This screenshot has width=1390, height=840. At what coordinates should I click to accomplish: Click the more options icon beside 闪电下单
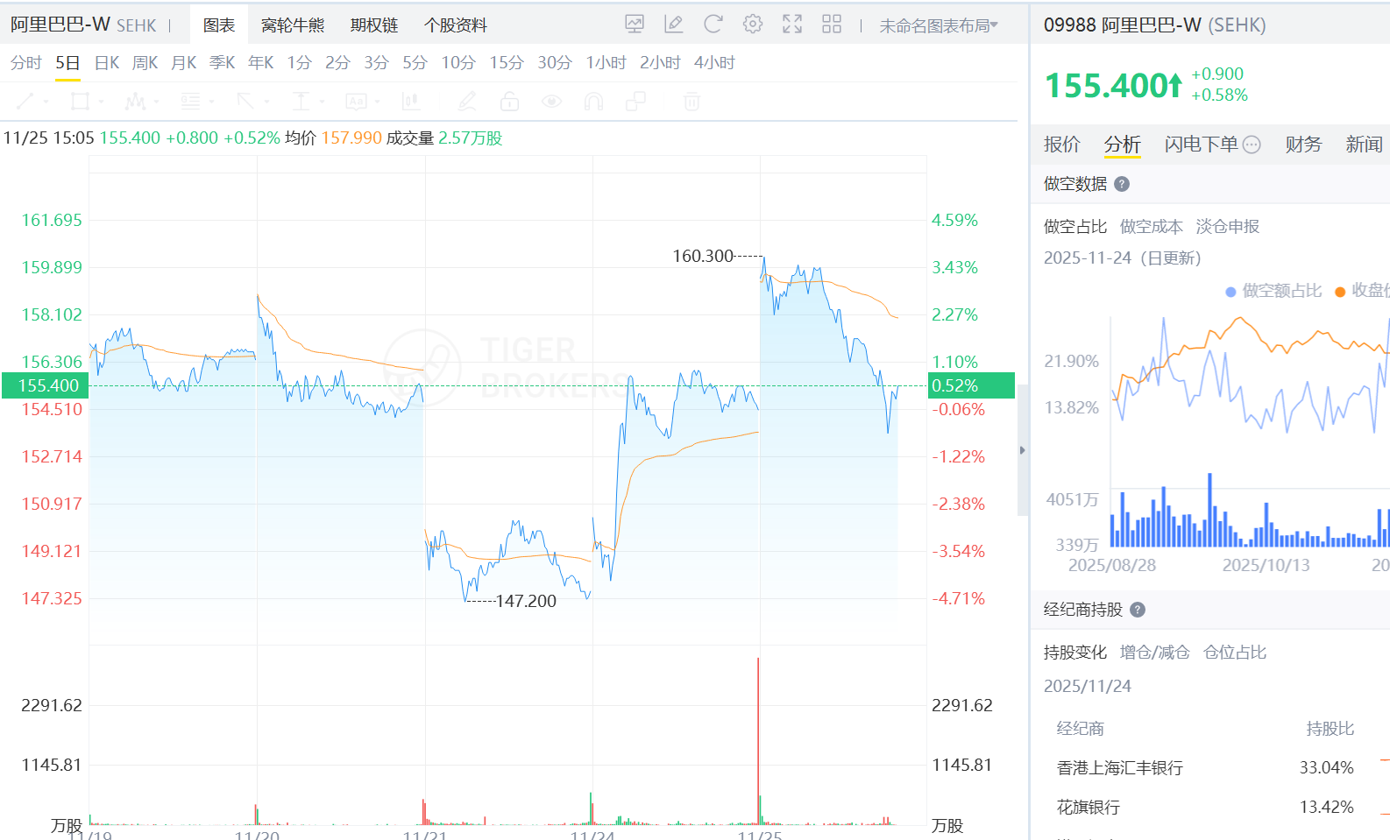[1252, 145]
